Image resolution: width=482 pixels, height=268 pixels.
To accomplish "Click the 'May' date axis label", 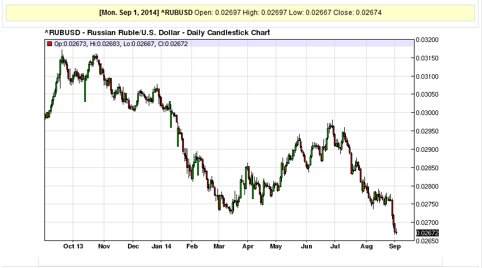I will [276, 246].
